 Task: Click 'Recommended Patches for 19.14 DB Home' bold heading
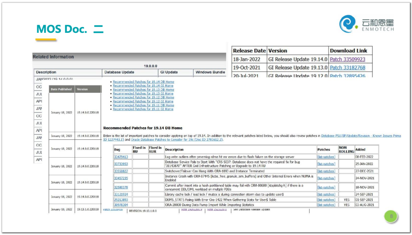coord(143,128)
